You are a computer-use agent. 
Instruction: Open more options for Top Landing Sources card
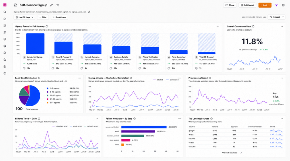click(282, 119)
